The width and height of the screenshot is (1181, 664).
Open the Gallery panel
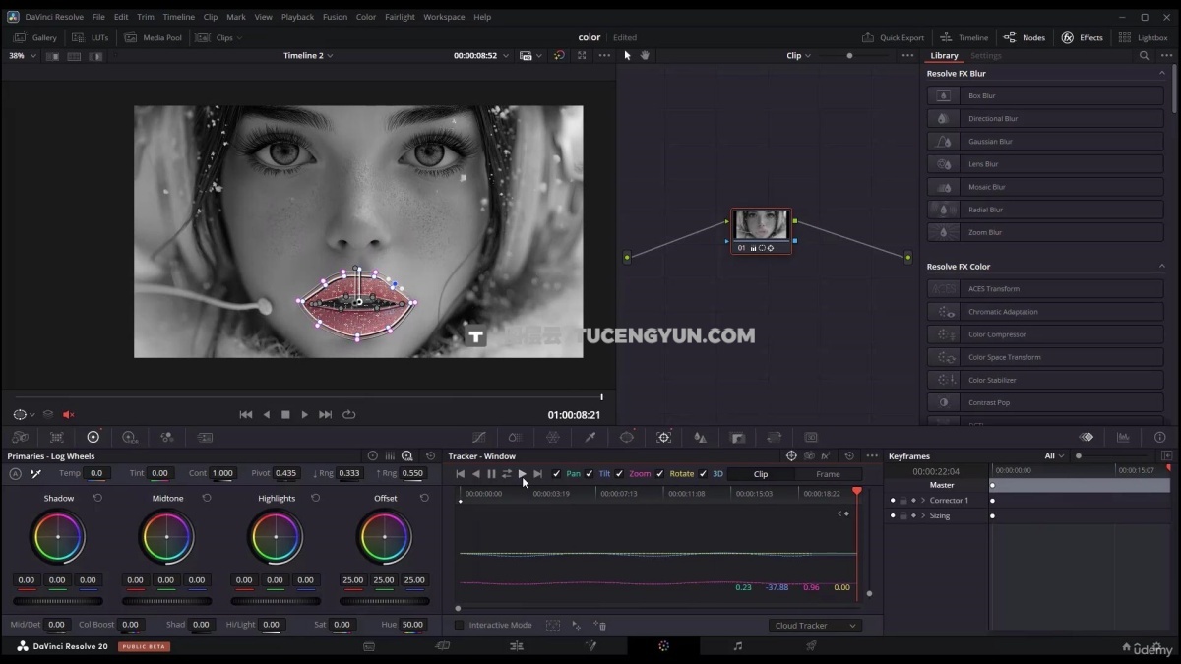[35, 37]
